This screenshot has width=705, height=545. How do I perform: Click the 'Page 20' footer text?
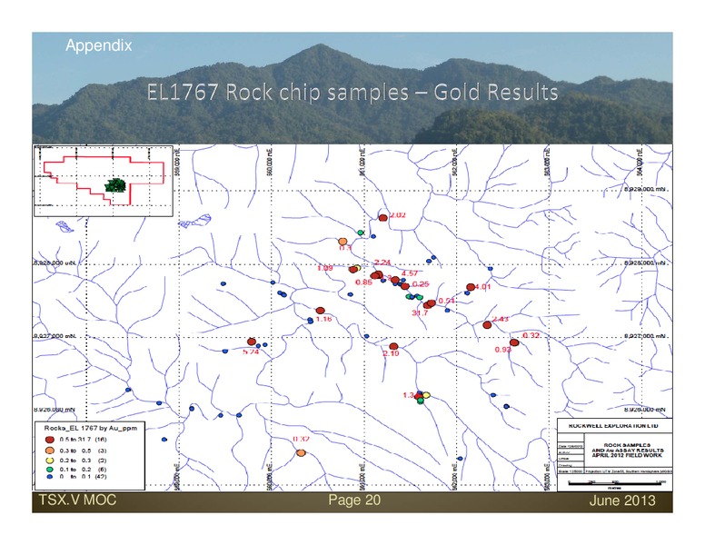[354, 500]
